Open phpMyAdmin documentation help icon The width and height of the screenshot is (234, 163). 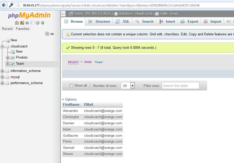[x=27, y=23]
